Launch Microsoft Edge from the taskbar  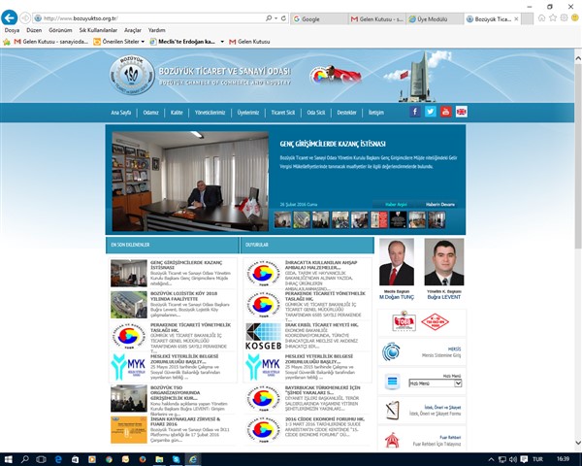[58, 459]
